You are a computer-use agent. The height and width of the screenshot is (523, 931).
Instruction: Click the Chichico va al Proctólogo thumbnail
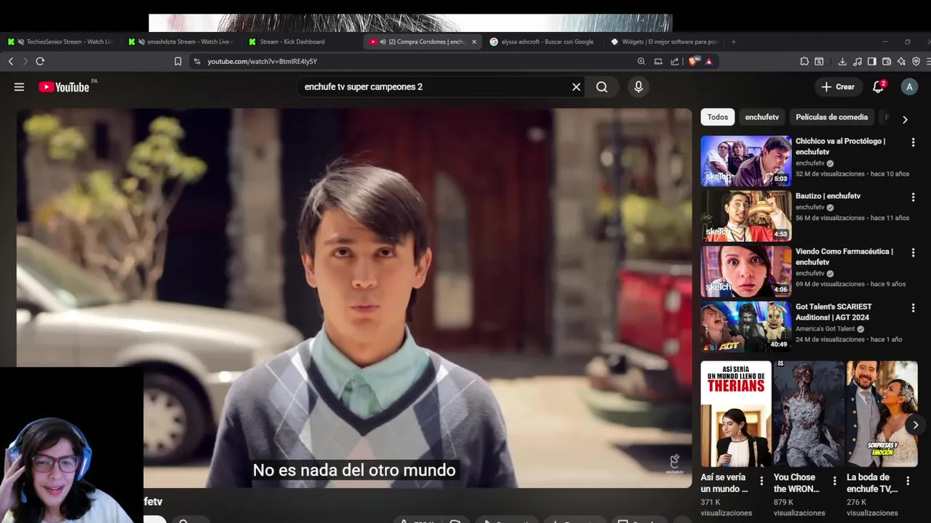click(x=746, y=161)
